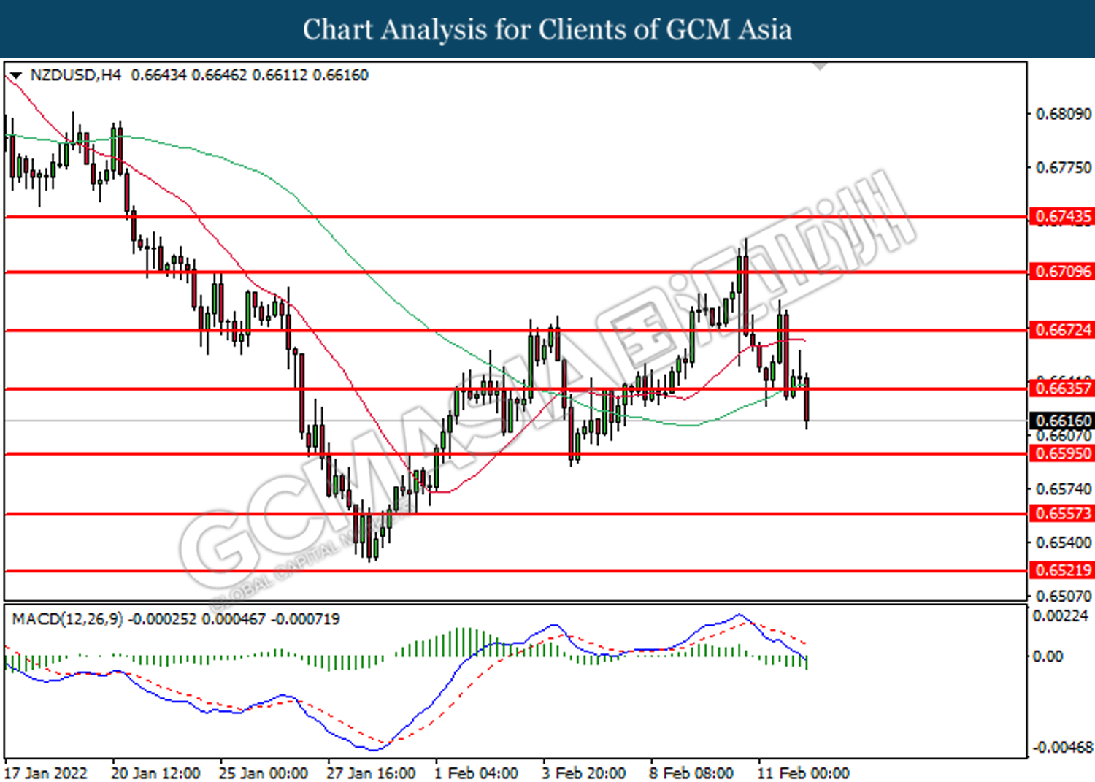Click the 0.65070 axis price value
The width and height of the screenshot is (1095, 782).
[1064, 597]
